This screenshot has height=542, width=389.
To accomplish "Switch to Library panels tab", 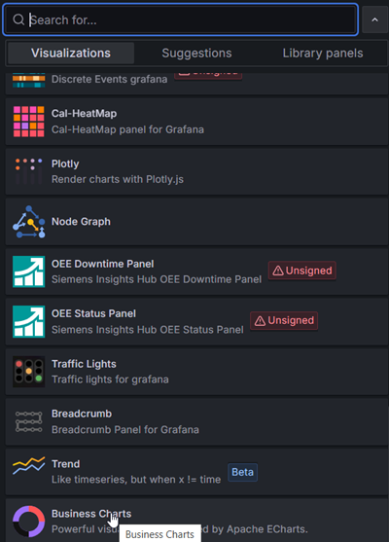I will (323, 54).
